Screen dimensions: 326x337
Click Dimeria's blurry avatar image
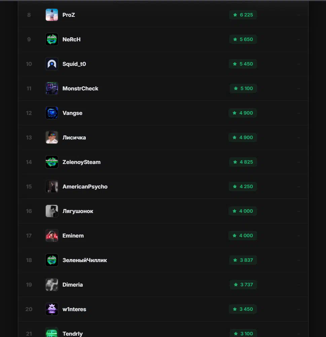tap(52, 285)
